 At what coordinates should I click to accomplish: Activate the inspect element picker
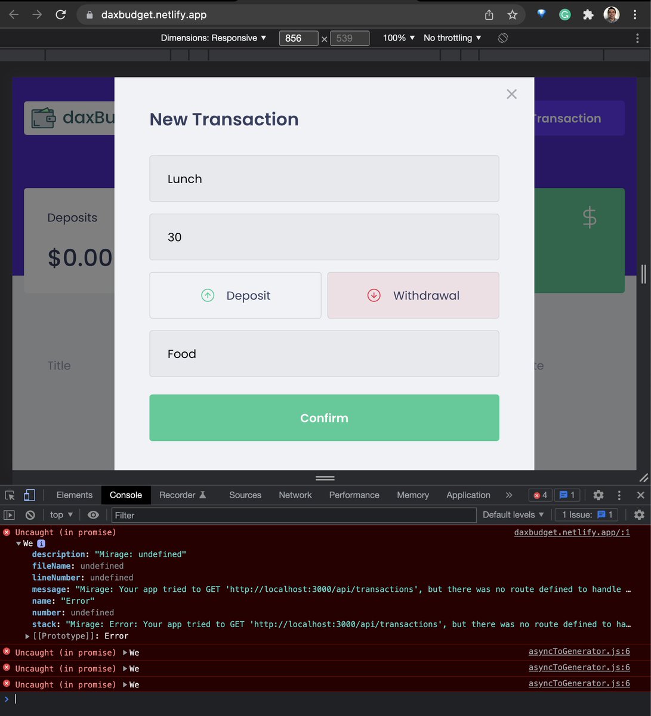pyautogui.click(x=10, y=495)
